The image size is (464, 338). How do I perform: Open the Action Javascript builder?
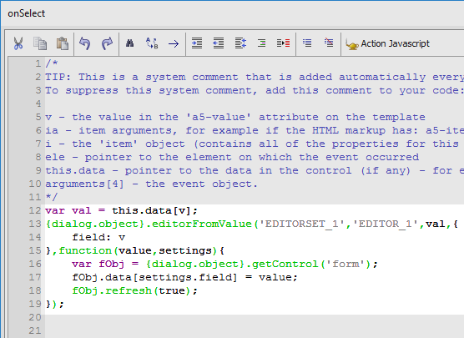coord(387,43)
